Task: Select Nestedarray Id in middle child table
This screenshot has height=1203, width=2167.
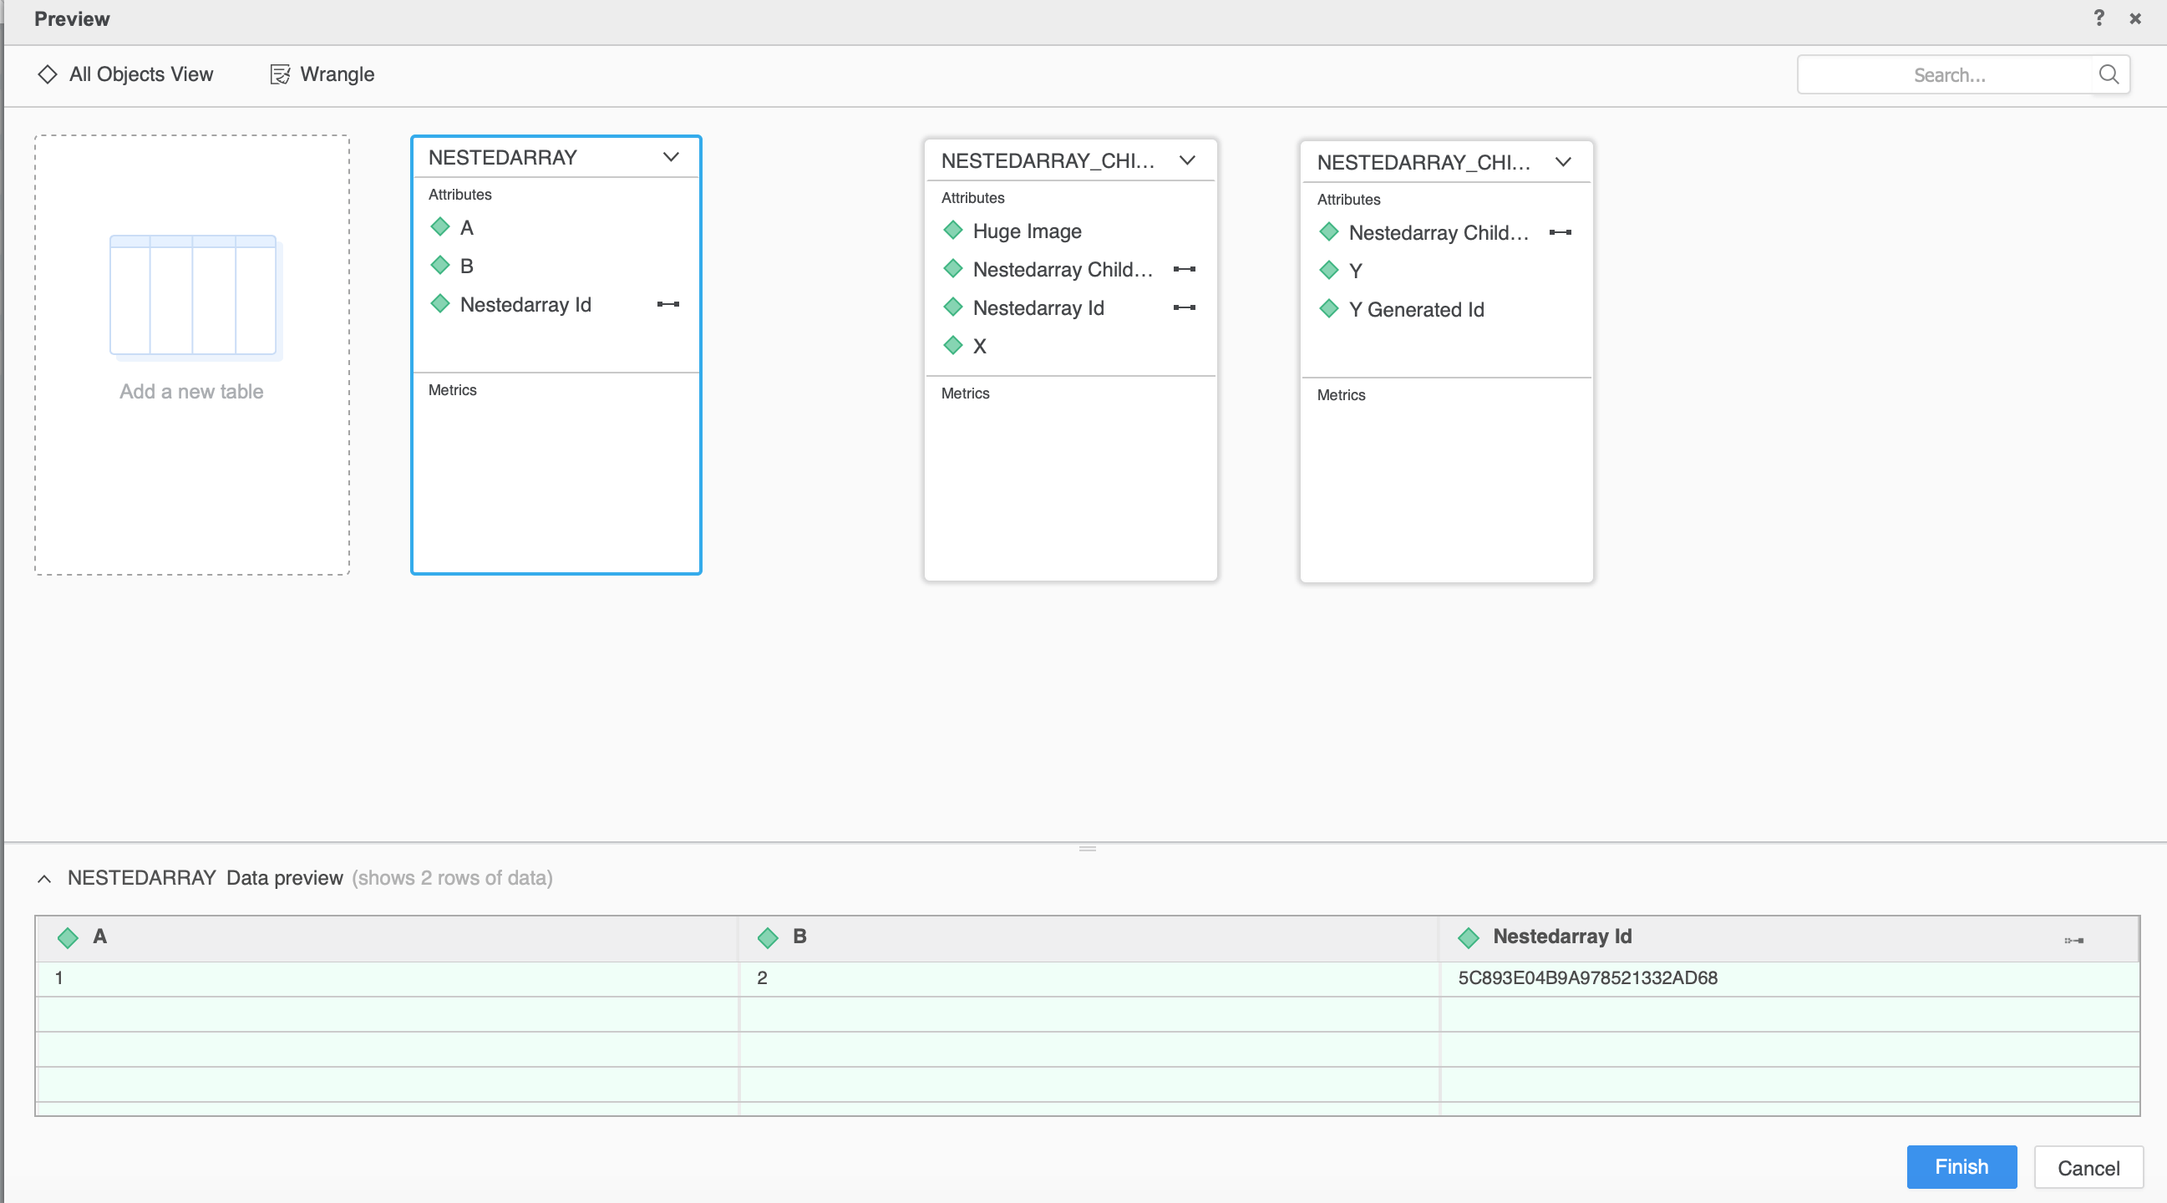Action: [1038, 308]
